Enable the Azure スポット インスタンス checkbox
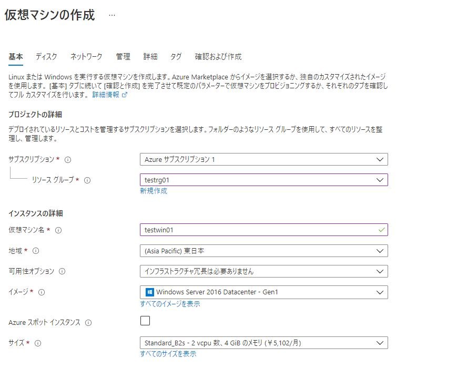 point(145,321)
